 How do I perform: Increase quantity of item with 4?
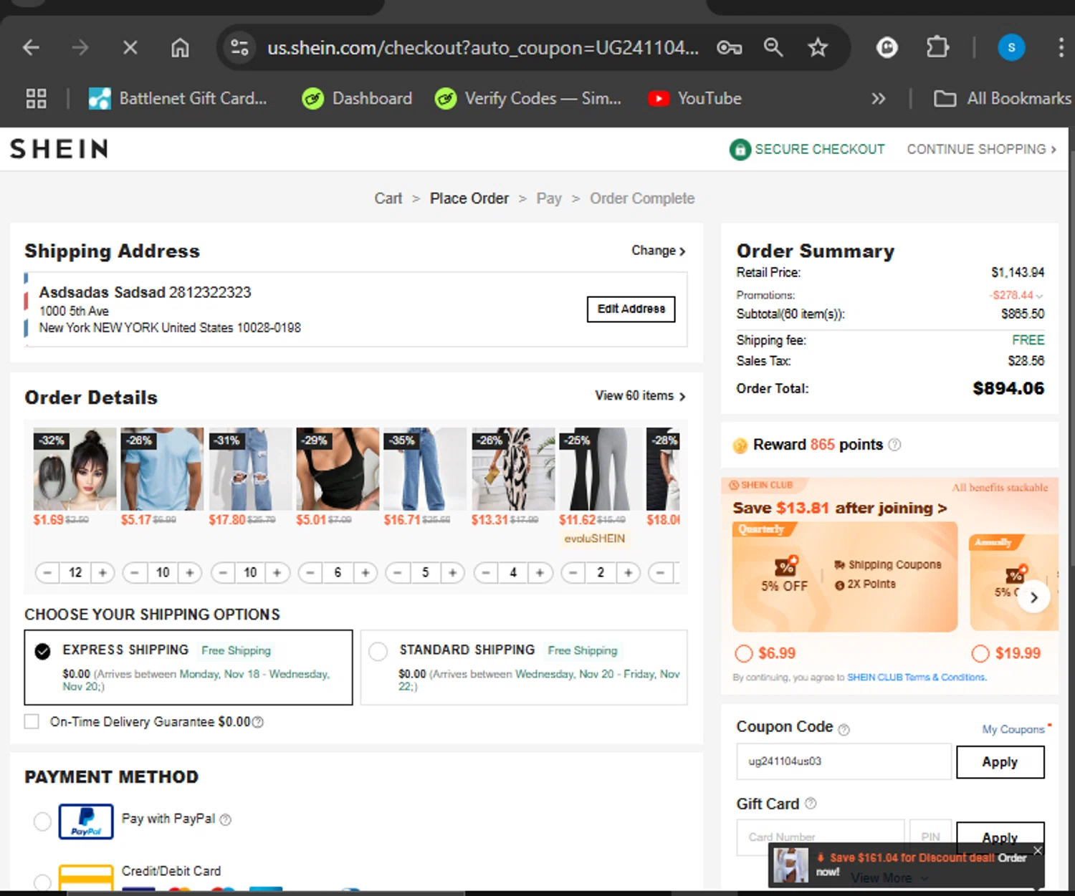(x=540, y=572)
